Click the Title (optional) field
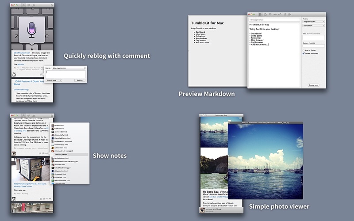Viewport: 354px width, 221px height. [x=274, y=20]
